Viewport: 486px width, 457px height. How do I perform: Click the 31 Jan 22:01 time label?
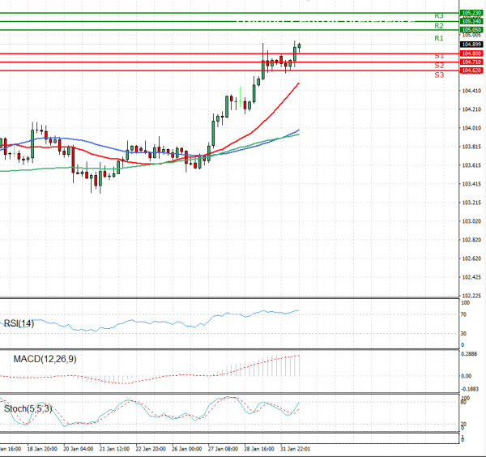coord(295,449)
